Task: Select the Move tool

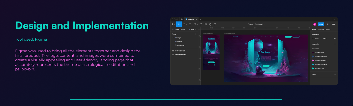Action: point(179,24)
